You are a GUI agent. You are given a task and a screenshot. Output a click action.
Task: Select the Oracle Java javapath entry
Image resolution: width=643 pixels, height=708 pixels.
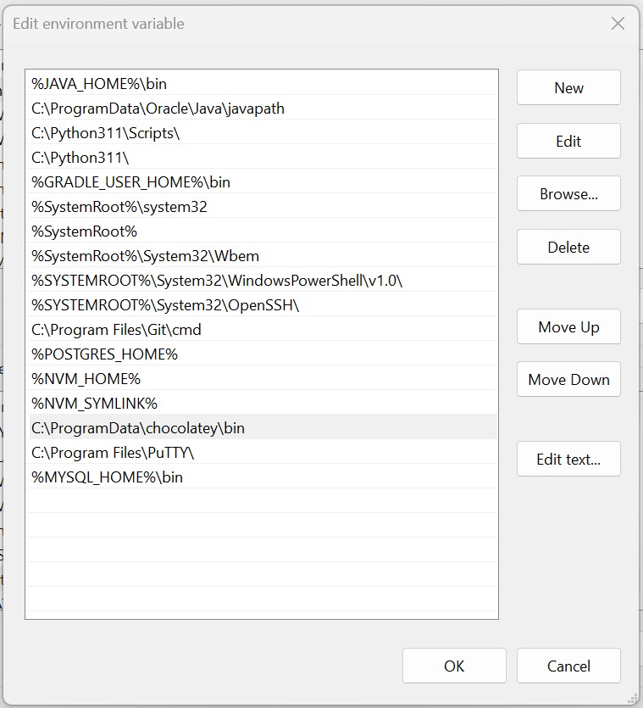(158, 109)
